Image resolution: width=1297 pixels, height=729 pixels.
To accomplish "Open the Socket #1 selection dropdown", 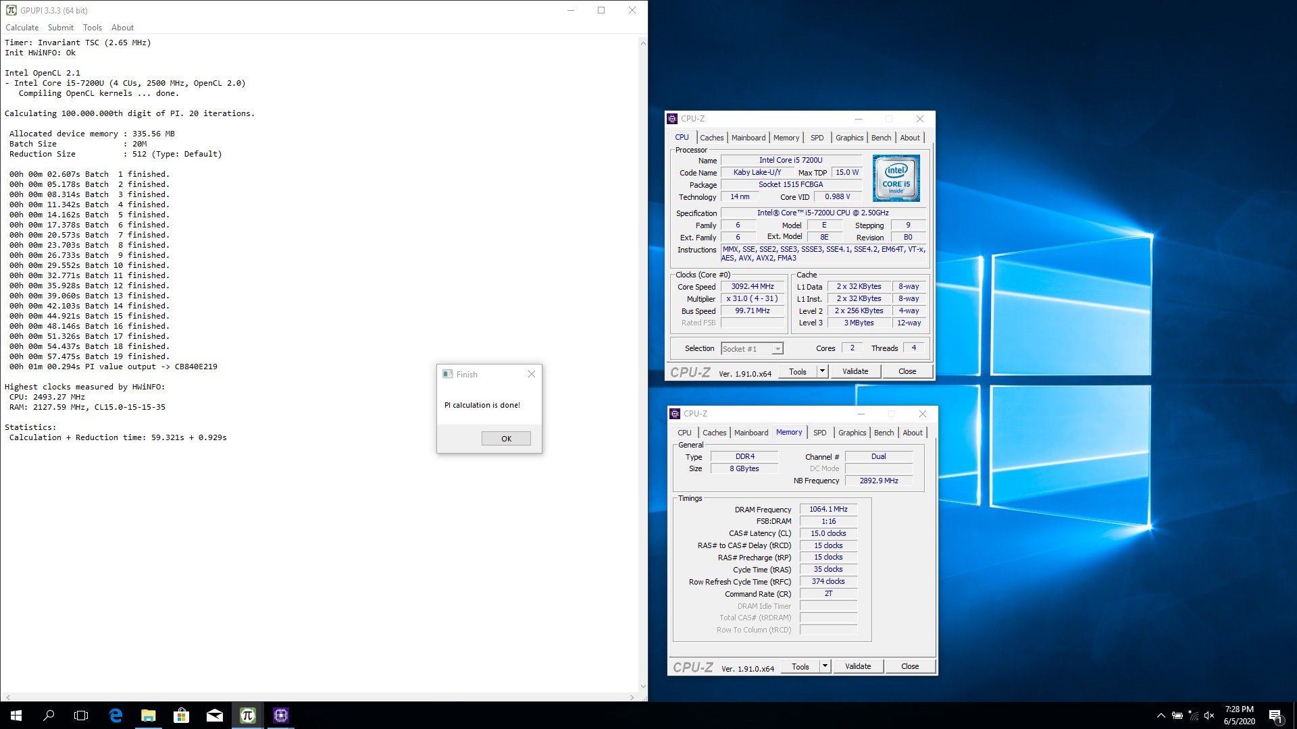I will 752,349.
